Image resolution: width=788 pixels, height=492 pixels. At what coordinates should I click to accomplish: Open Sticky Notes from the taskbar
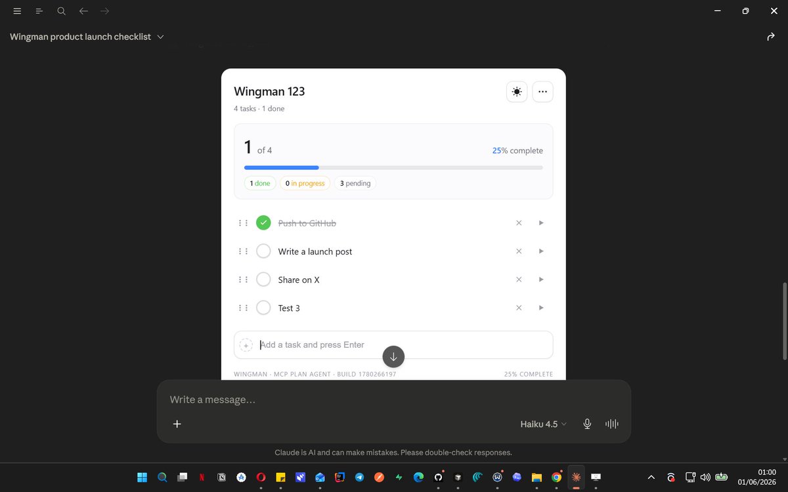point(280,477)
